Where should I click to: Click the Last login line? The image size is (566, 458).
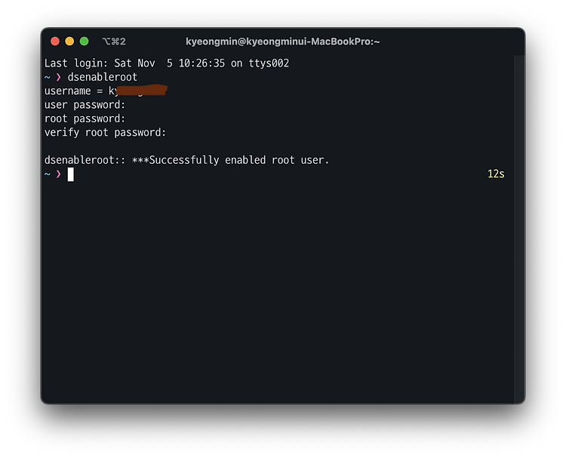point(167,63)
